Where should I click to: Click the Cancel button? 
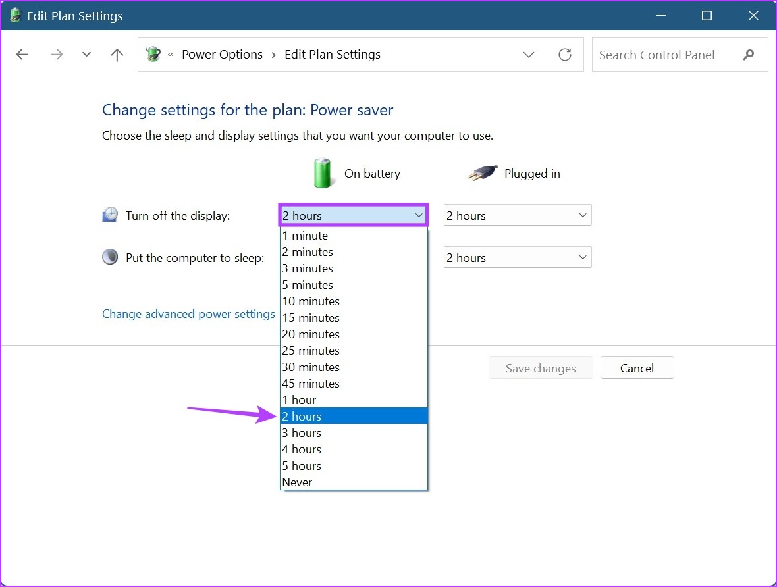pyautogui.click(x=637, y=368)
